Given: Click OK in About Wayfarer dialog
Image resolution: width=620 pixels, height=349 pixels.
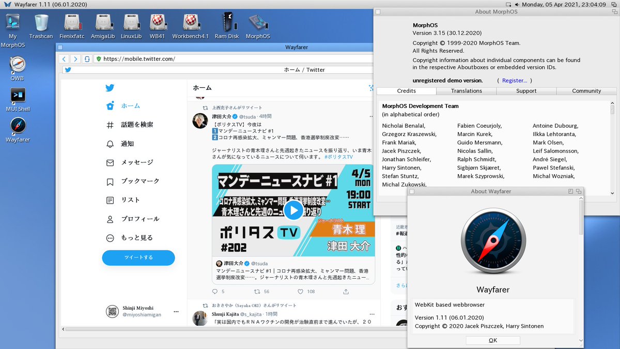Looking at the screenshot, I should (x=493, y=340).
